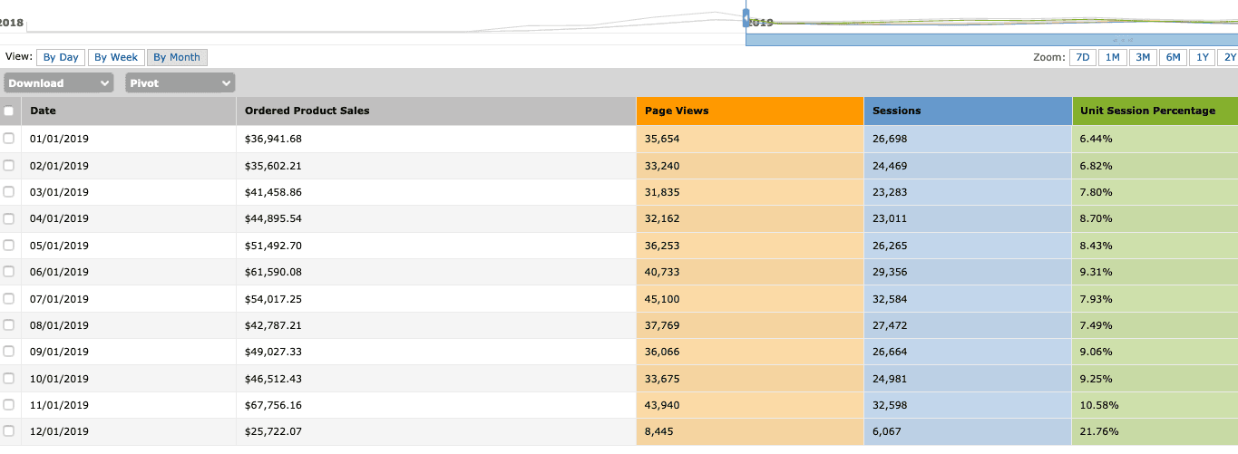Zoom timeline to 1Y

(1203, 57)
